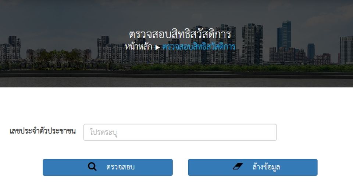Viewport: 353px width, 191px height.
Task: Submit with the ตรวจสอบ button
Action: 108,168
